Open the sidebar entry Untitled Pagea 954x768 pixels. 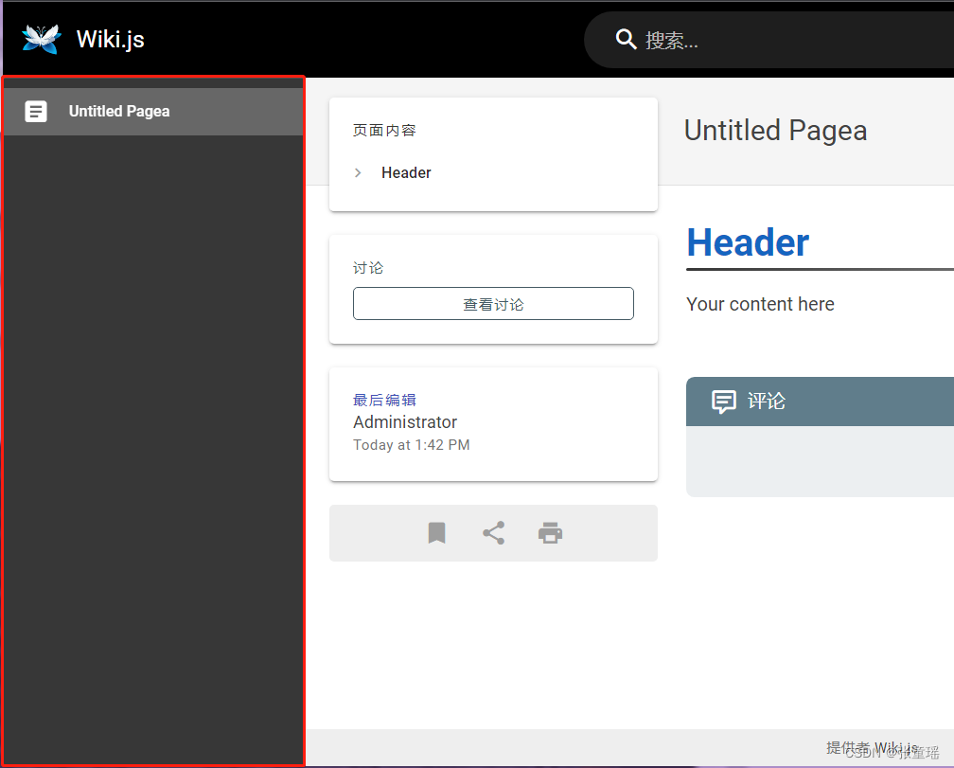pos(118,111)
